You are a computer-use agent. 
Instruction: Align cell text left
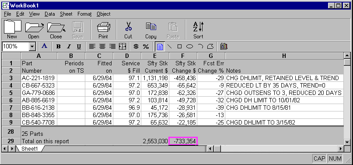(x=92, y=47)
